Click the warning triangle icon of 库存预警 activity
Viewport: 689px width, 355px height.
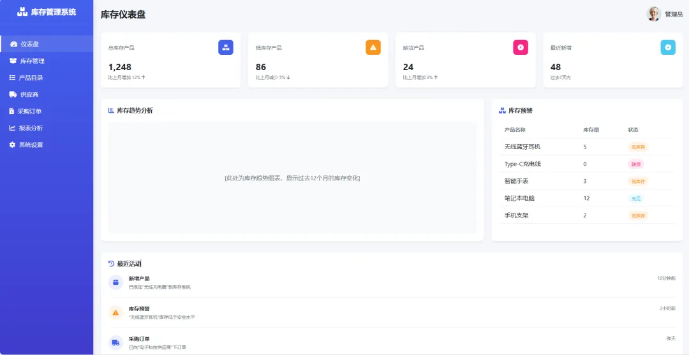[x=115, y=312]
